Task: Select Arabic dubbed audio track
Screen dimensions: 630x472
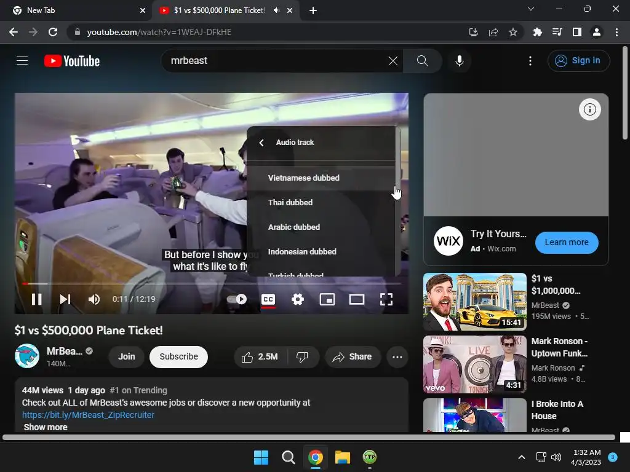Action: pyautogui.click(x=321, y=227)
